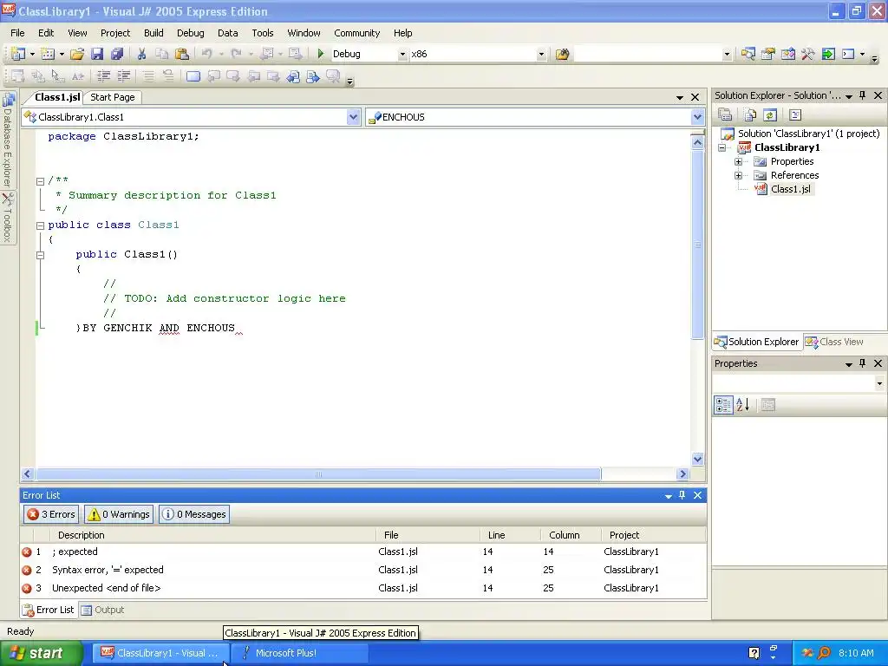The image size is (888, 666).
Task: Click the Save All icon
Action: 117,54
